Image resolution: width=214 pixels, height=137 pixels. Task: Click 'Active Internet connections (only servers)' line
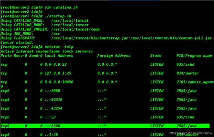click(x=46, y=51)
